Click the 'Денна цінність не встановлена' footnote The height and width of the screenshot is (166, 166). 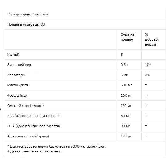34,152
